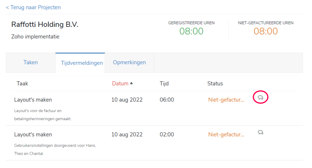Viewport: 312px width, 168px height.
Task: Click the Status column header
Action: click(215, 84)
